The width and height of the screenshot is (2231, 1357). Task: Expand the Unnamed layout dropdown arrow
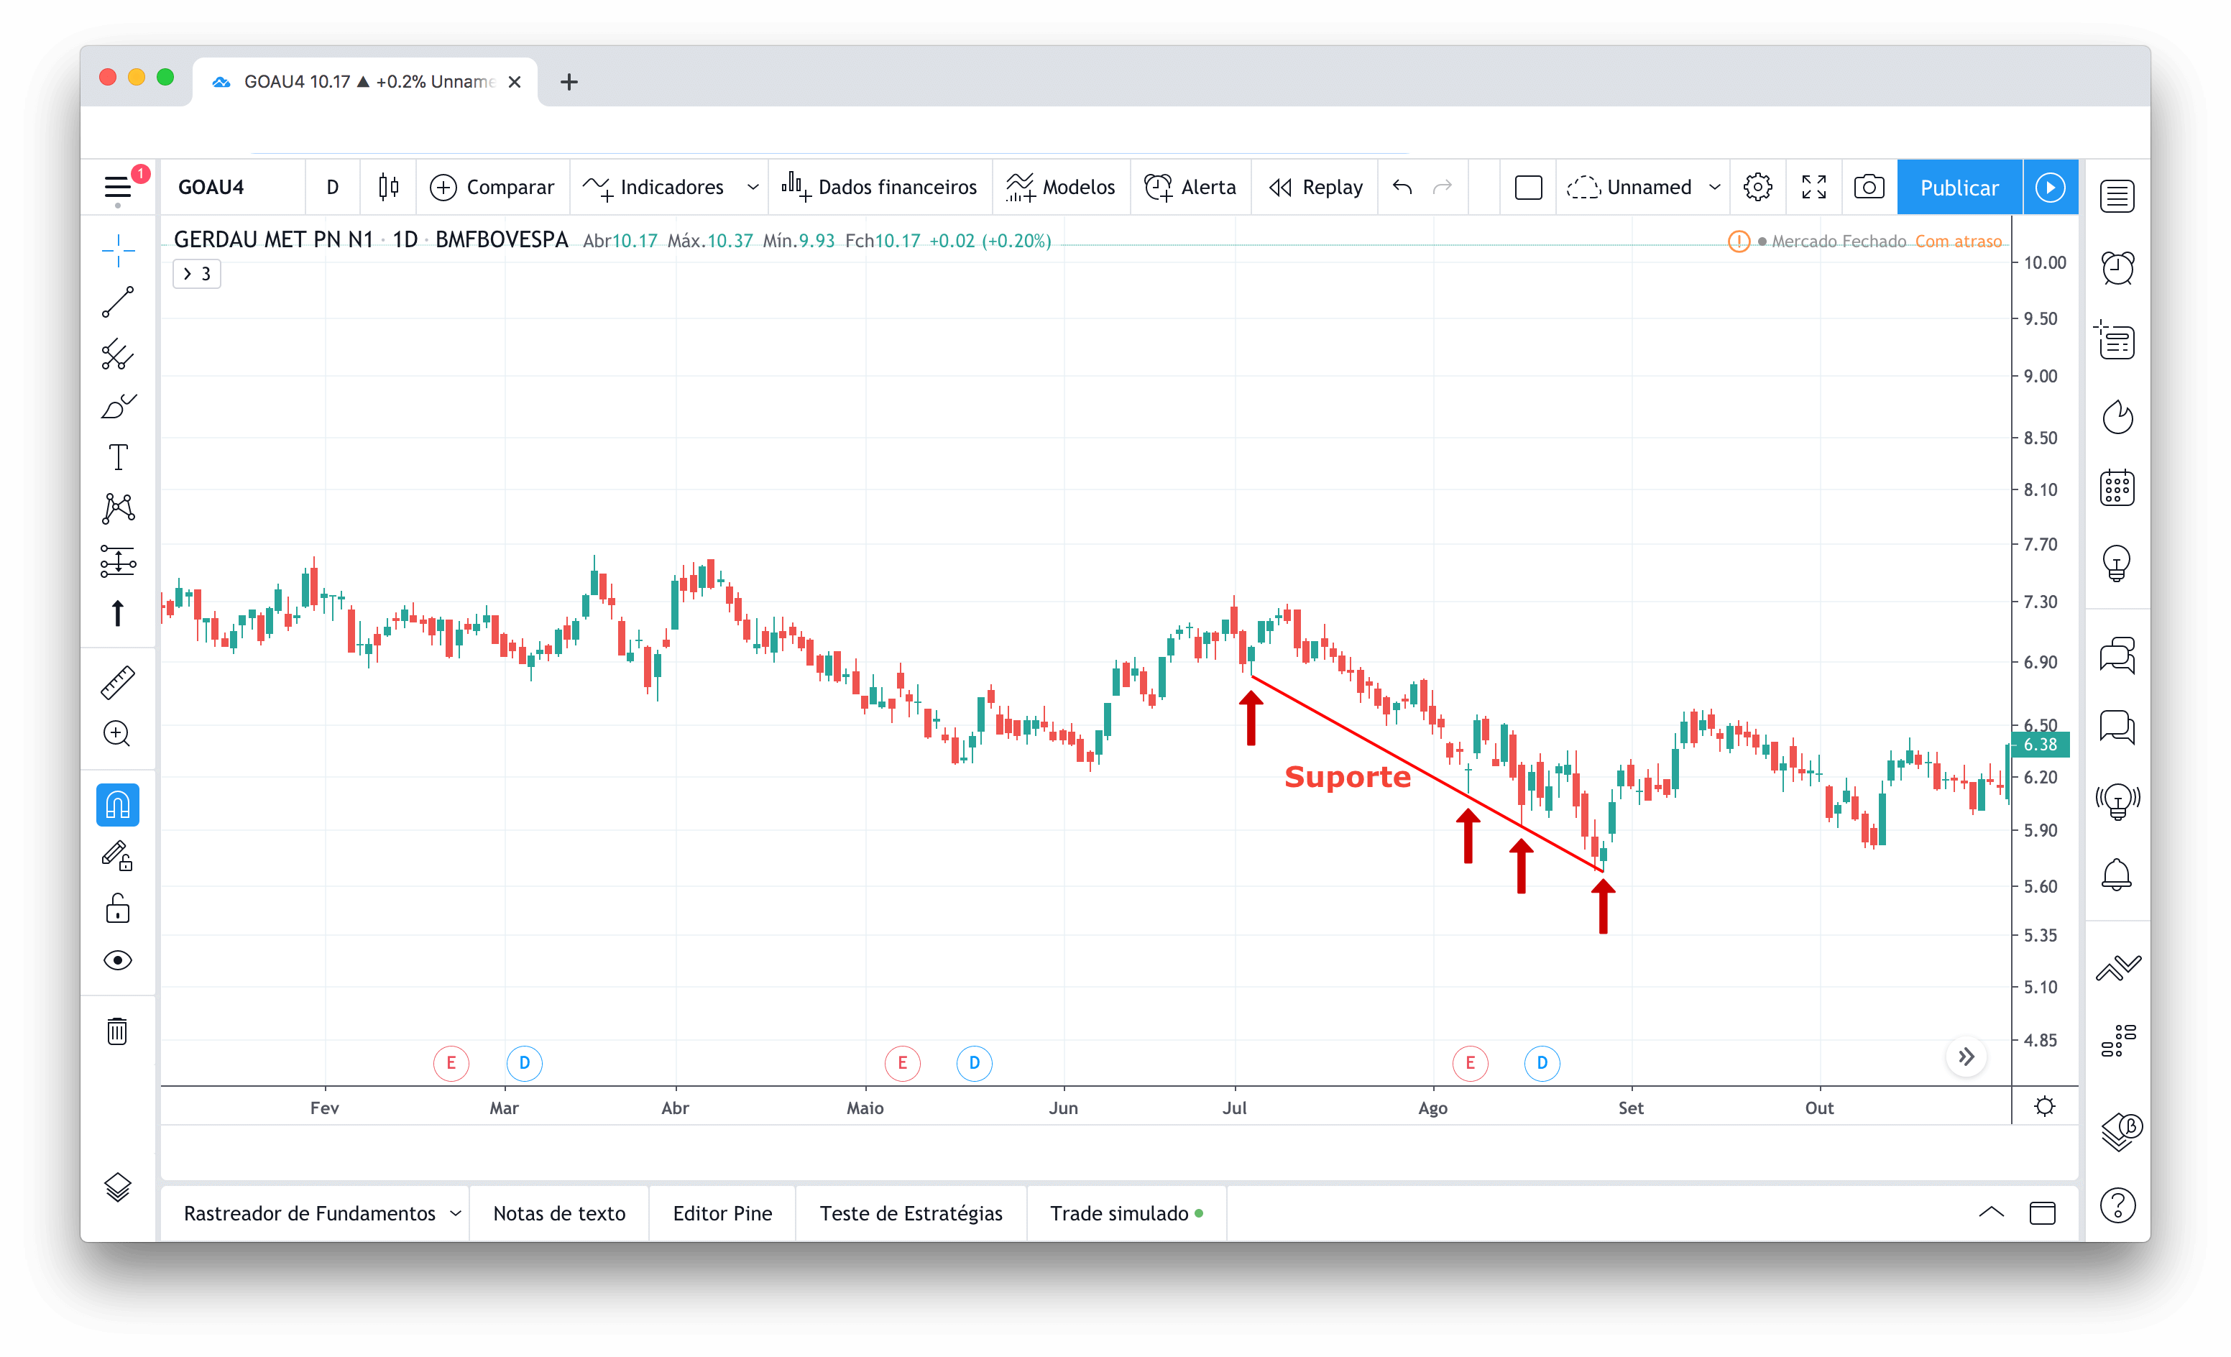(x=1715, y=188)
